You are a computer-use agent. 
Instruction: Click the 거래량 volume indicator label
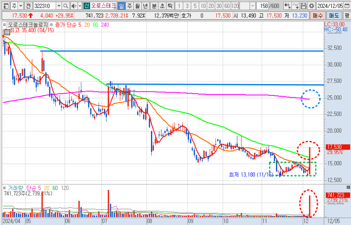coord(16,188)
